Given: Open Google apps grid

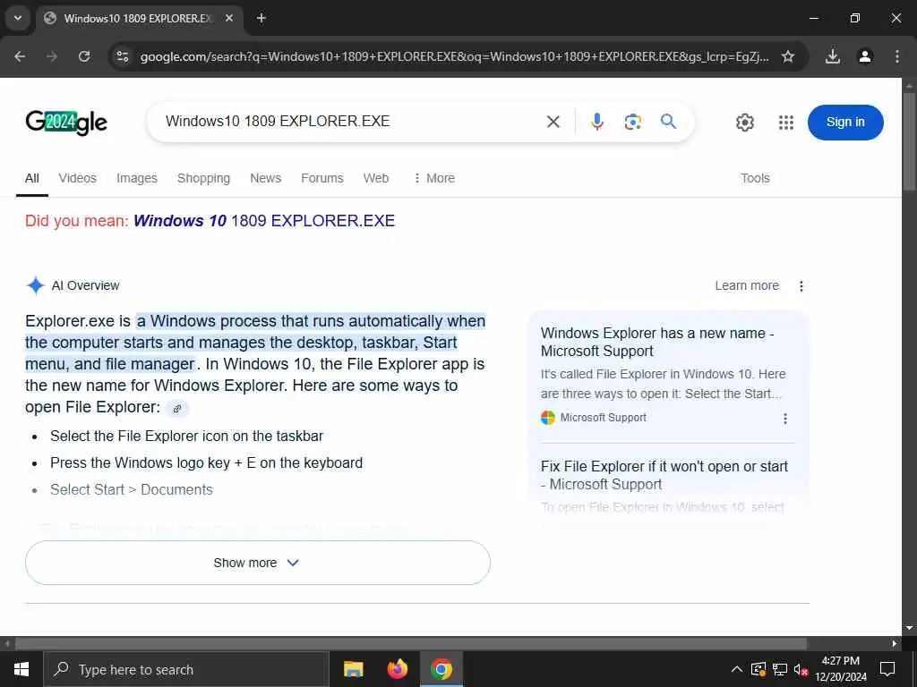Looking at the screenshot, I should coord(786,122).
